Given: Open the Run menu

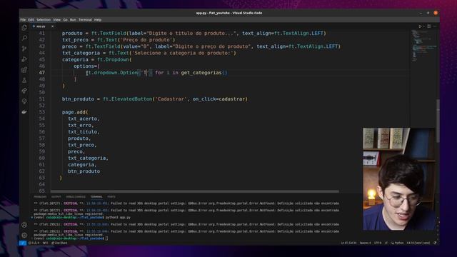Looking at the screenshot, I should 73,20.
